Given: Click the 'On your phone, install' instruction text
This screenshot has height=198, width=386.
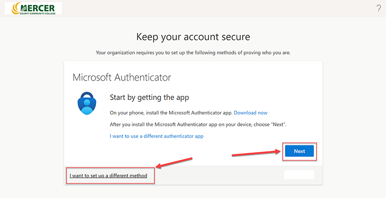Looking at the screenshot, I should tap(171, 113).
